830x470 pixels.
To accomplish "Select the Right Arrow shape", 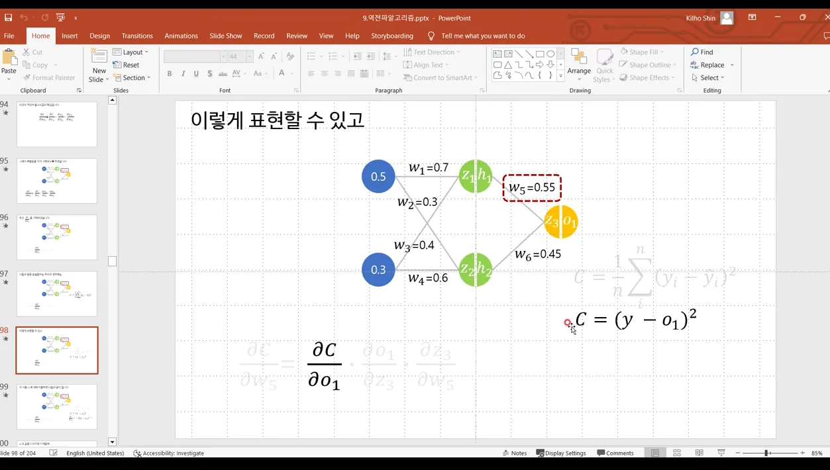I will click(x=540, y=65).
